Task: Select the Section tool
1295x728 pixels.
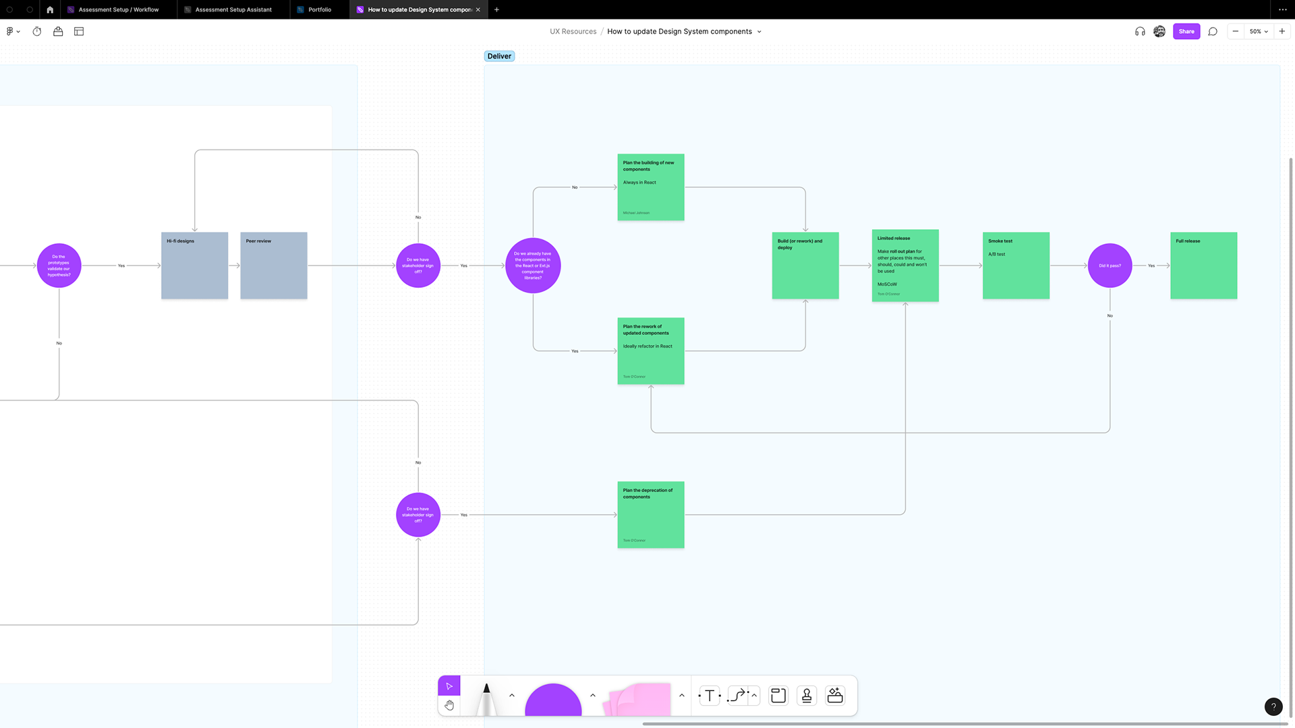Action: pos(778,696)
